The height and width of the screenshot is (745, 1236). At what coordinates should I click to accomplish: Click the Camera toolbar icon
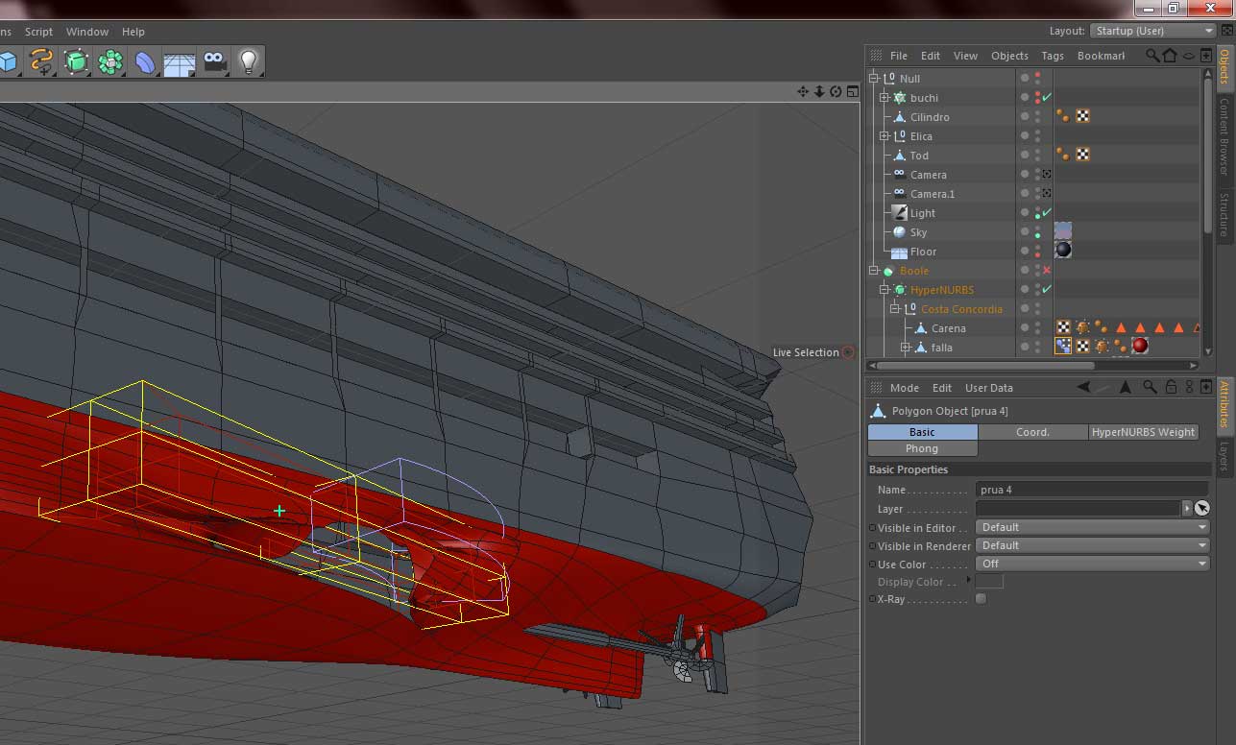click(x=214, y=62)
